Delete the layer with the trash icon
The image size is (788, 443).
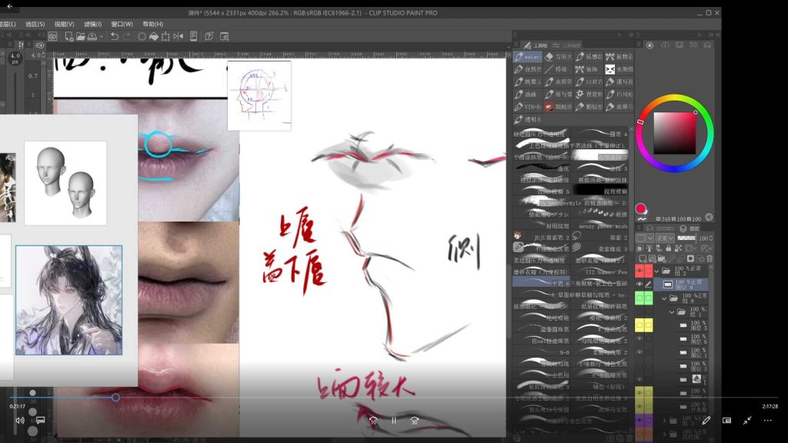[x=710, y=258]
